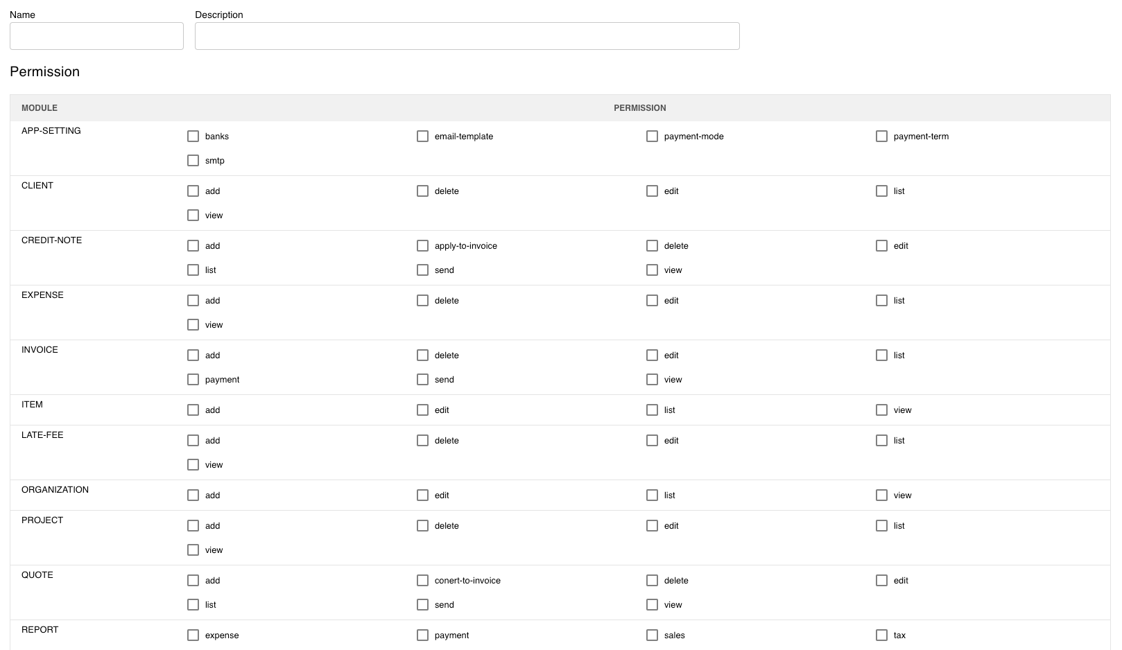Check the email-template permission box
The height and width of the screenshot is (650, 1122).
[423, 137]
